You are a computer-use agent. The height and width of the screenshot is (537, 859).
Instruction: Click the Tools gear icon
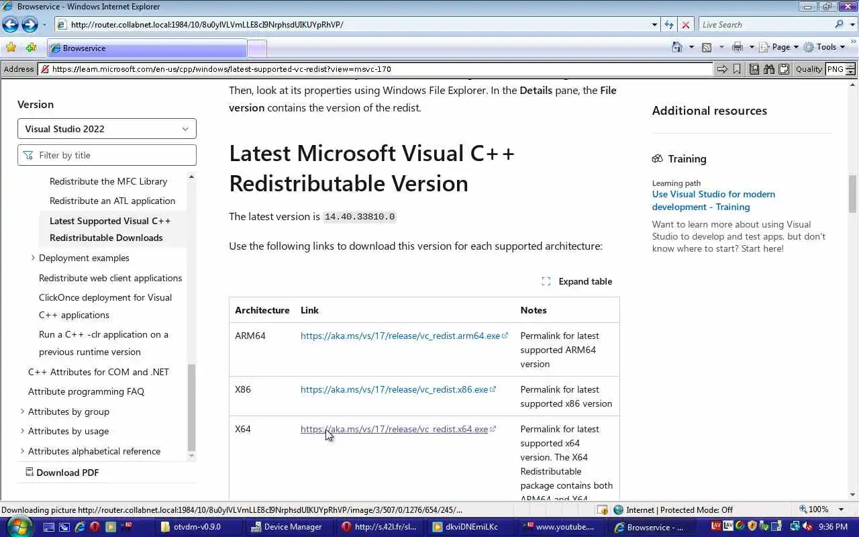tap(809, 47)
